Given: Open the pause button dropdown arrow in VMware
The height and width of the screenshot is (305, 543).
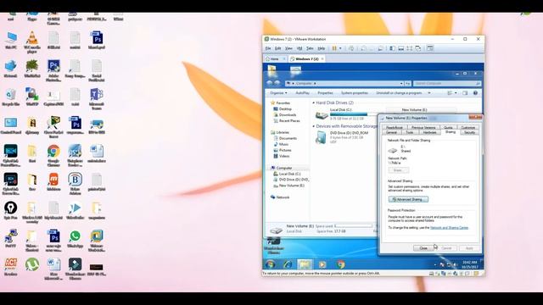Looking at the screenshot, I should [340, 48].
